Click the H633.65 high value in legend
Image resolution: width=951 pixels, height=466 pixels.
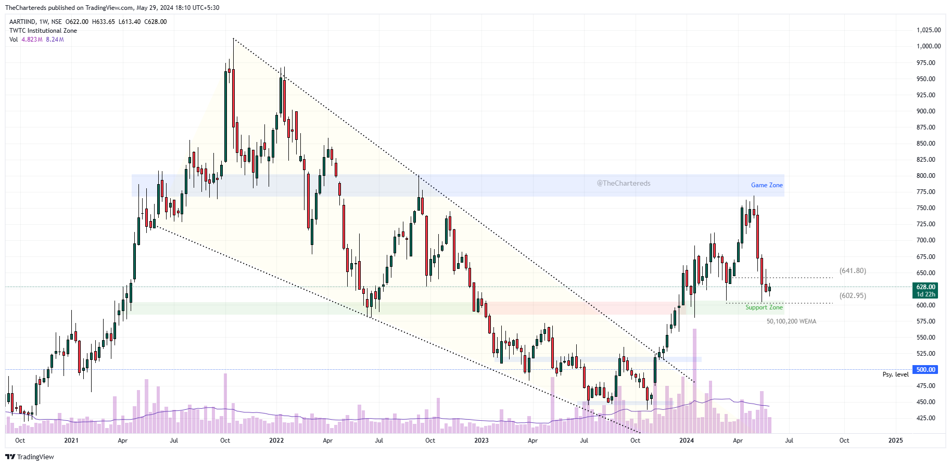103,22
